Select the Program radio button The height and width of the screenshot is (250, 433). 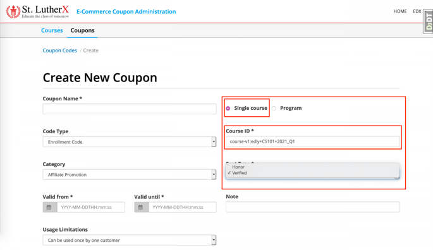(274, 109)
